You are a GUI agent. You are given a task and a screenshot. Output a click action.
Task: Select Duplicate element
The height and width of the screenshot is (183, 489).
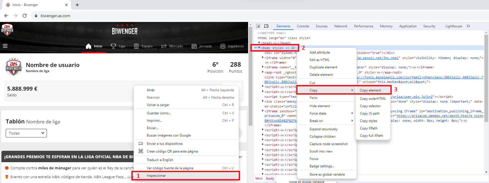click(327, 67)
